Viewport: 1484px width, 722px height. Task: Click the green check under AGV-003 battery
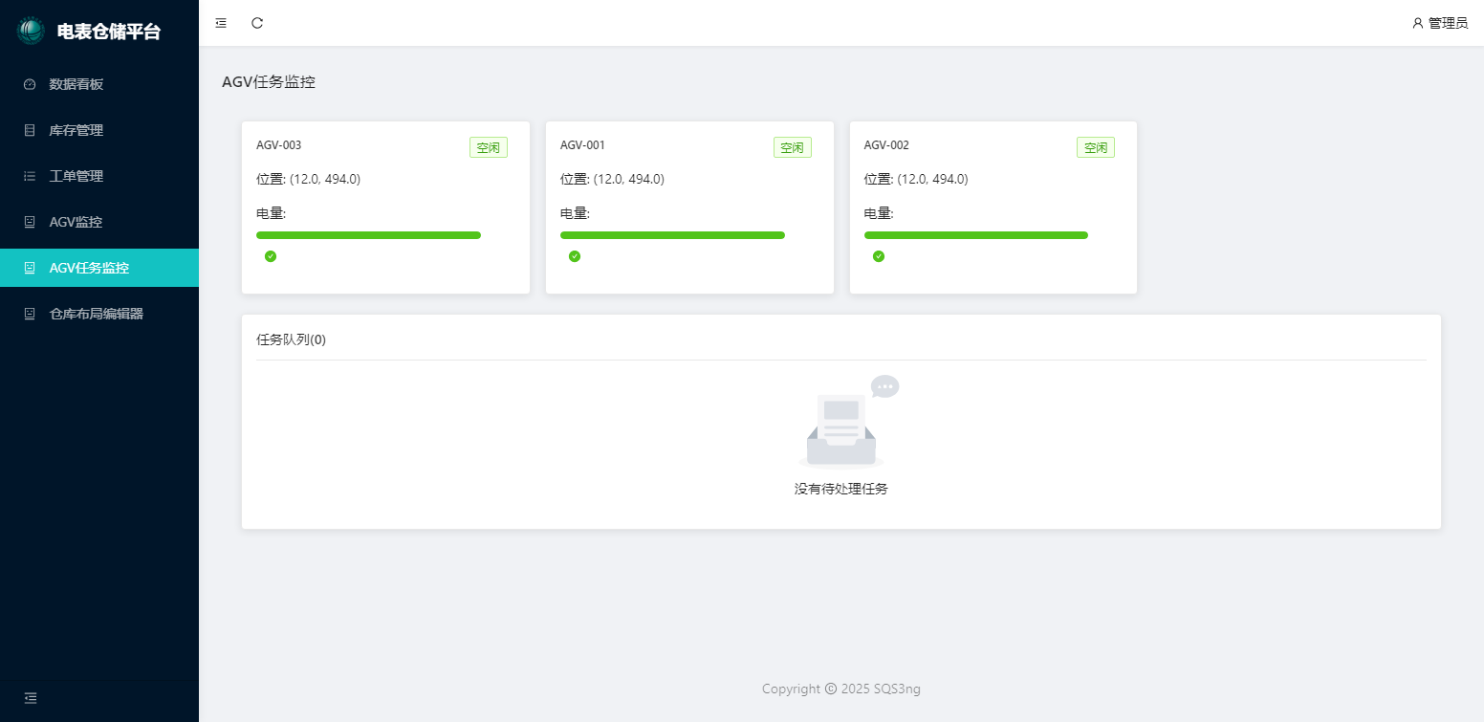coord(271,256)
